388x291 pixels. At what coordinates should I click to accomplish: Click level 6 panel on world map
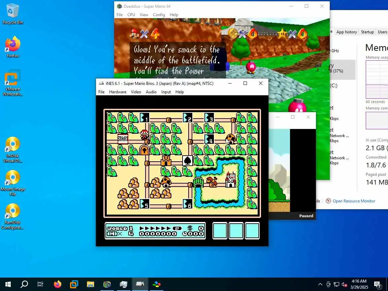[x=187, y=204]
